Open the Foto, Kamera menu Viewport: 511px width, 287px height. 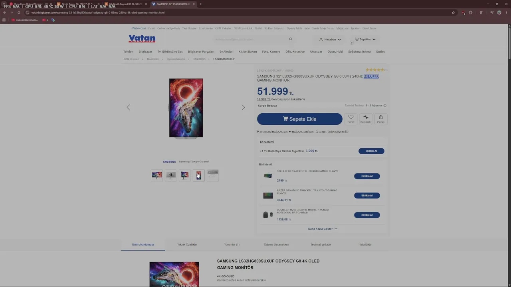[271, 51]
